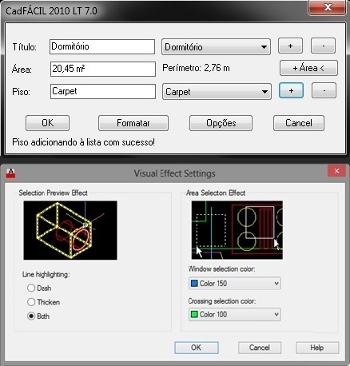Click the Help button in Visual Effect Settings
The image size is (350, 366).
pos(317,348)
